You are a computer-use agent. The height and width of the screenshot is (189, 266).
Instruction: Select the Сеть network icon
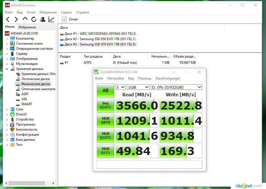tap(12, 109)
